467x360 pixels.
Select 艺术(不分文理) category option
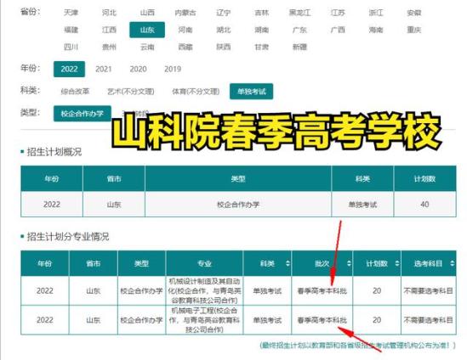point(131,91)
